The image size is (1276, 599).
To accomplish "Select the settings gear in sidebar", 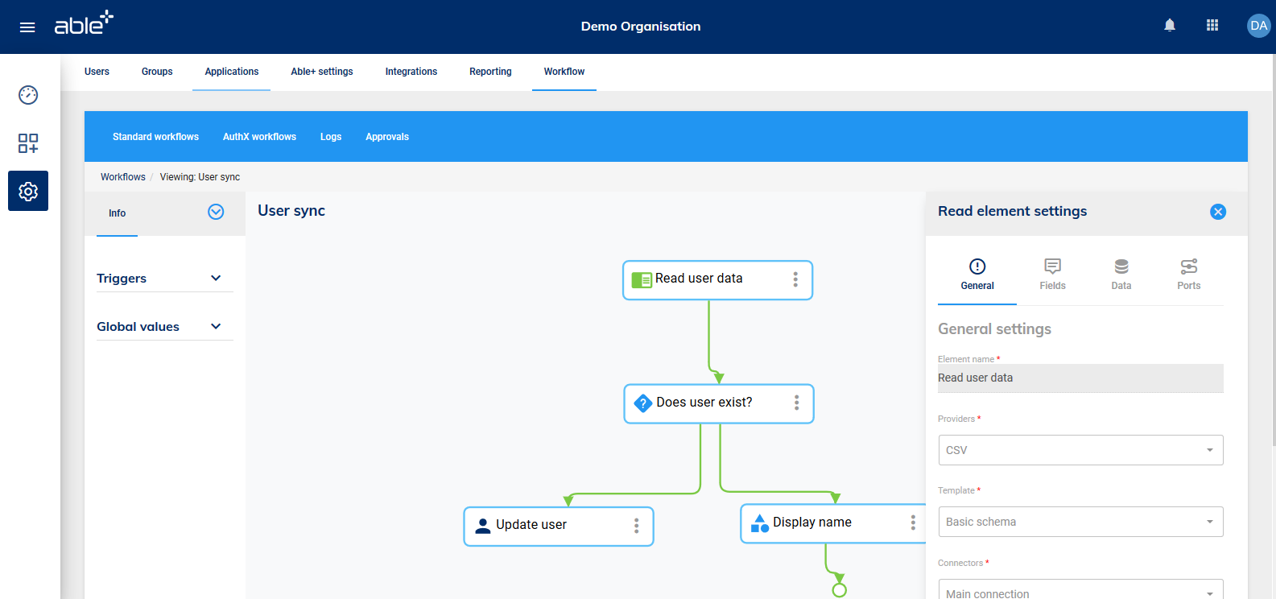I will point(28,191).
